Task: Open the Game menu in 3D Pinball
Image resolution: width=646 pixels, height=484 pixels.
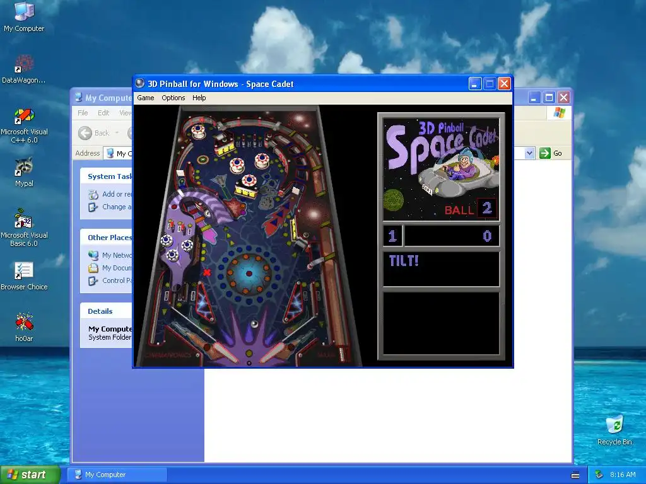Action: pyautogui.click(x=146, y=98)
